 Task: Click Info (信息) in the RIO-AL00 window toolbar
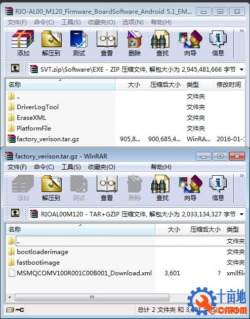218,43
